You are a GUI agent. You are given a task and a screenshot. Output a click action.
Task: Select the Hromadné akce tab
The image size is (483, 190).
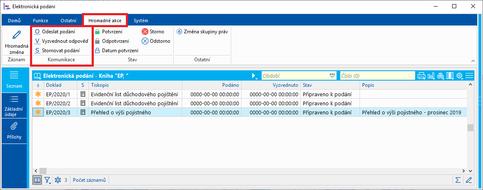(x=105, y=21)
